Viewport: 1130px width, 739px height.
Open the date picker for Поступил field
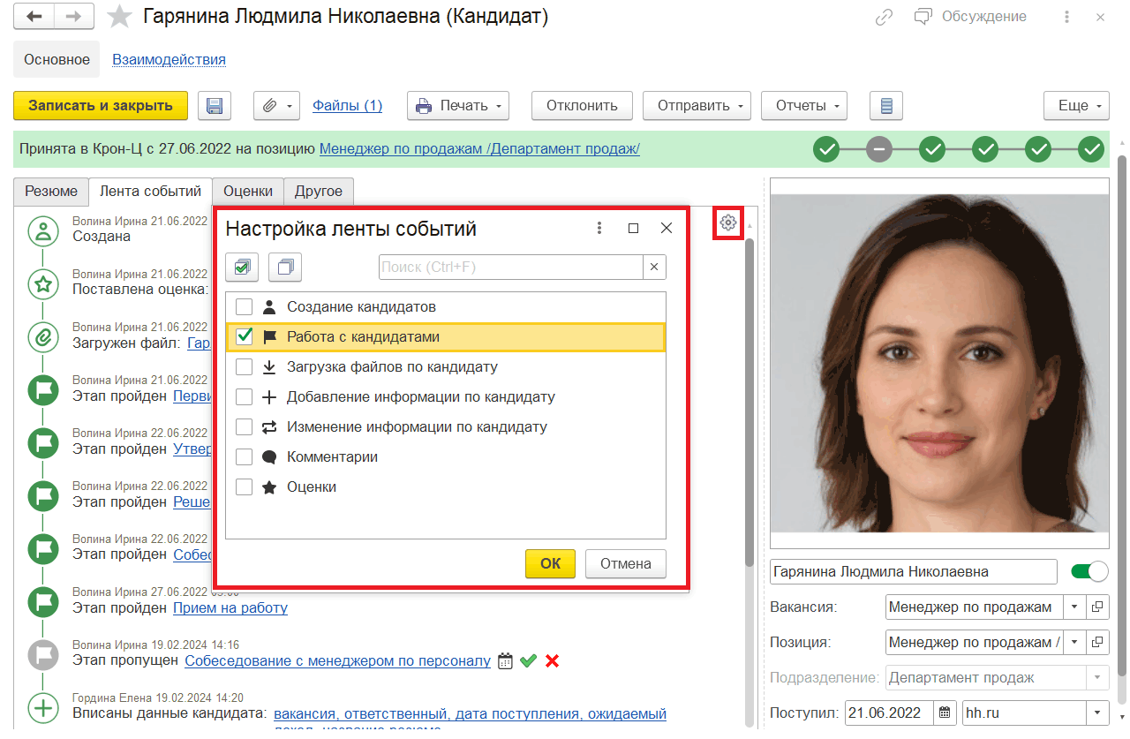[945, 713]
